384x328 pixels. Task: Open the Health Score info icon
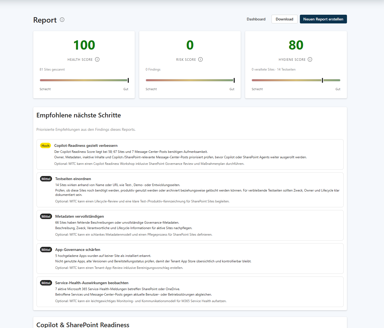click(97, 59)
